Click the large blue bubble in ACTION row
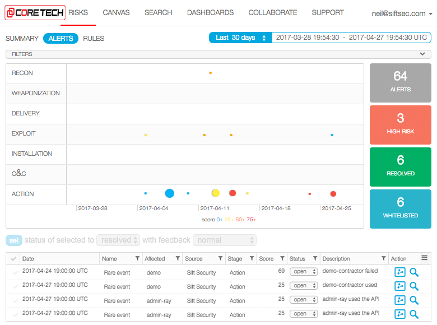The width and height of the screenshot is (437, 325). (169, 193)
